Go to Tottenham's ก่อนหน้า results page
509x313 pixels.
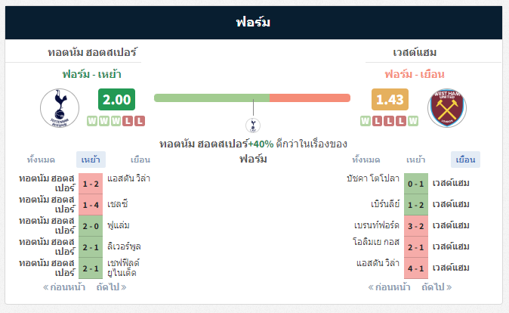(64, 287)
